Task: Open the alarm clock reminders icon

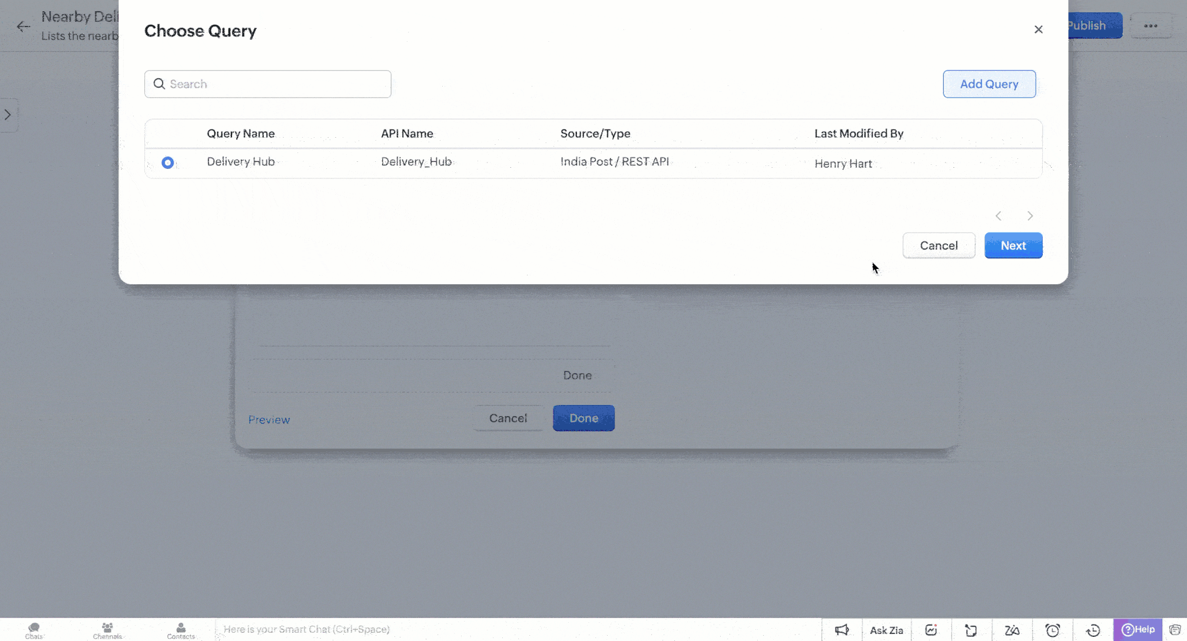Action: point(1052,630)
